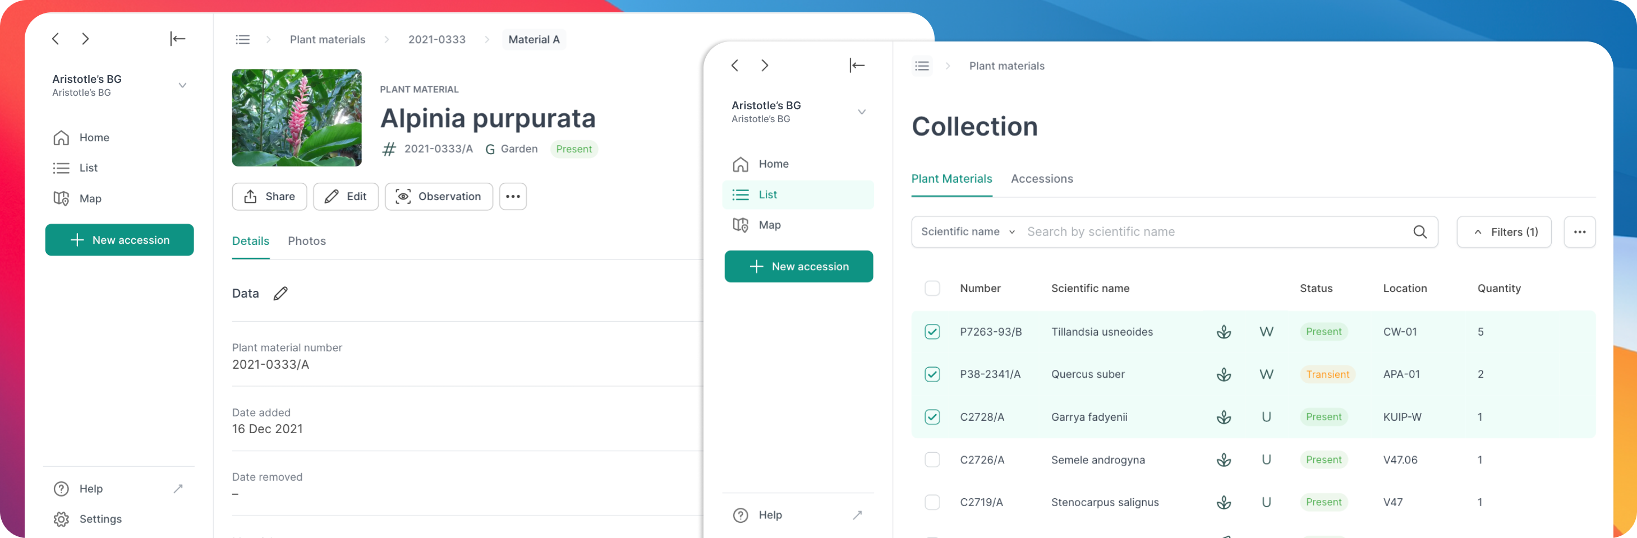Go back in the Material A window

coord(56,39)
